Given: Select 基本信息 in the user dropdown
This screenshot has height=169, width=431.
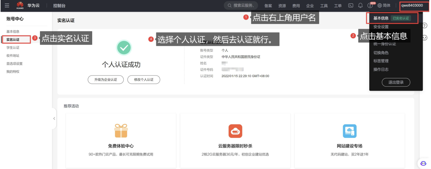Looking at the screenshot, I should click(x=381, y=18).
